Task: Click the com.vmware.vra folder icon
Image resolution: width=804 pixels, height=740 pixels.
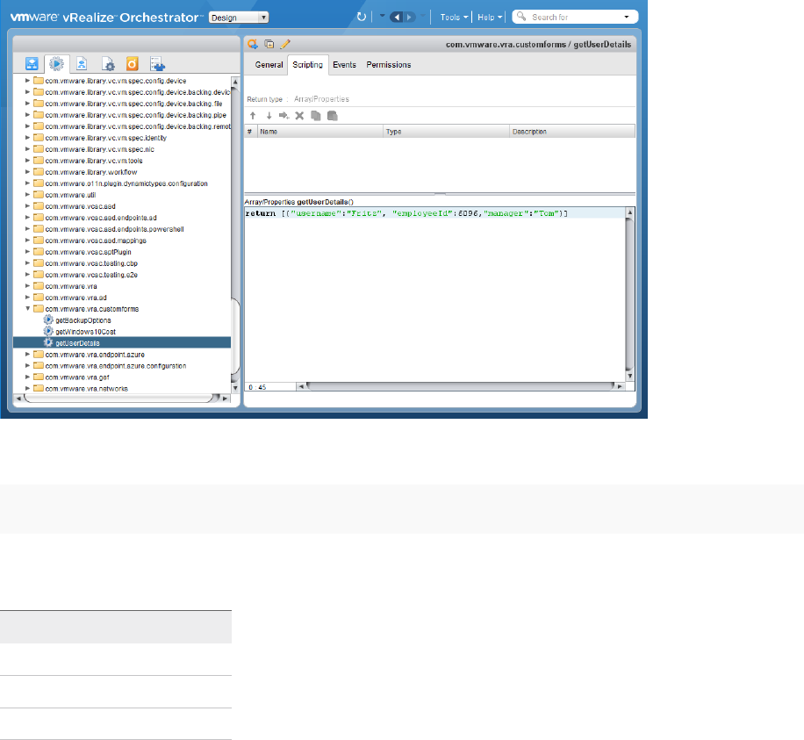Action: (x=39, y=285)
